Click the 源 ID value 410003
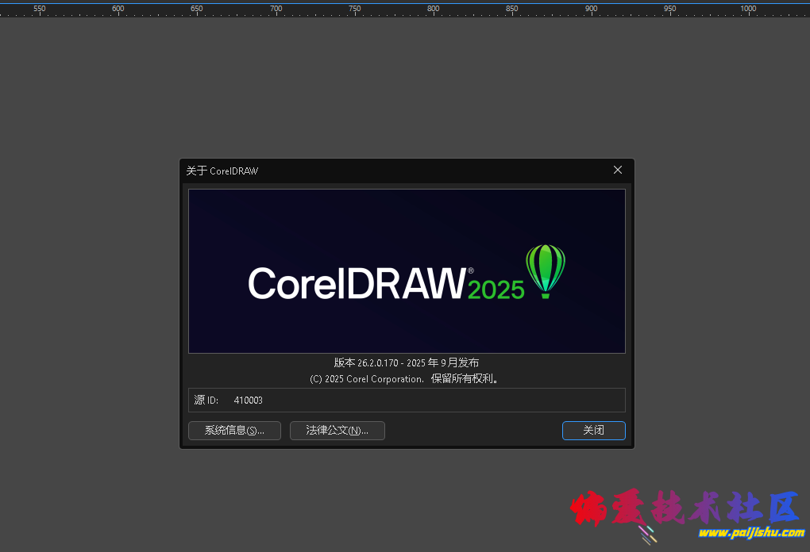This screenshot has width=810, height=552. [248, 401]
